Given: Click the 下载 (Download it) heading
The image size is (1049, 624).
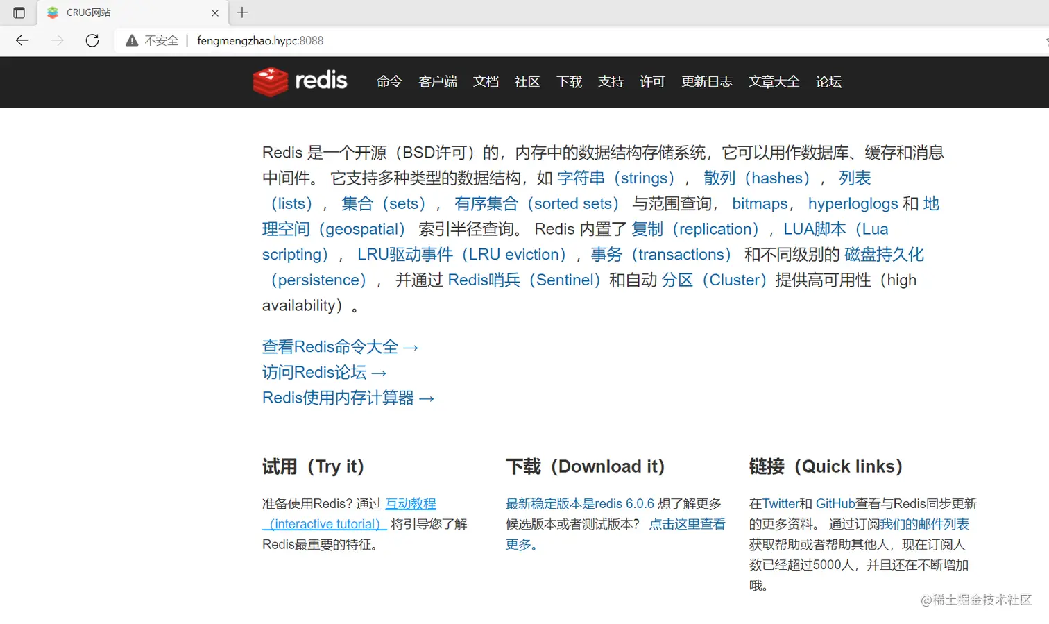Looking at the screenshot, I should point(585,466).
